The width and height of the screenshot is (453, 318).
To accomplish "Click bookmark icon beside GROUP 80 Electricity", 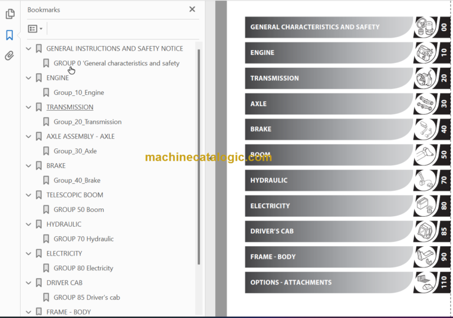I will coord(46,268).
